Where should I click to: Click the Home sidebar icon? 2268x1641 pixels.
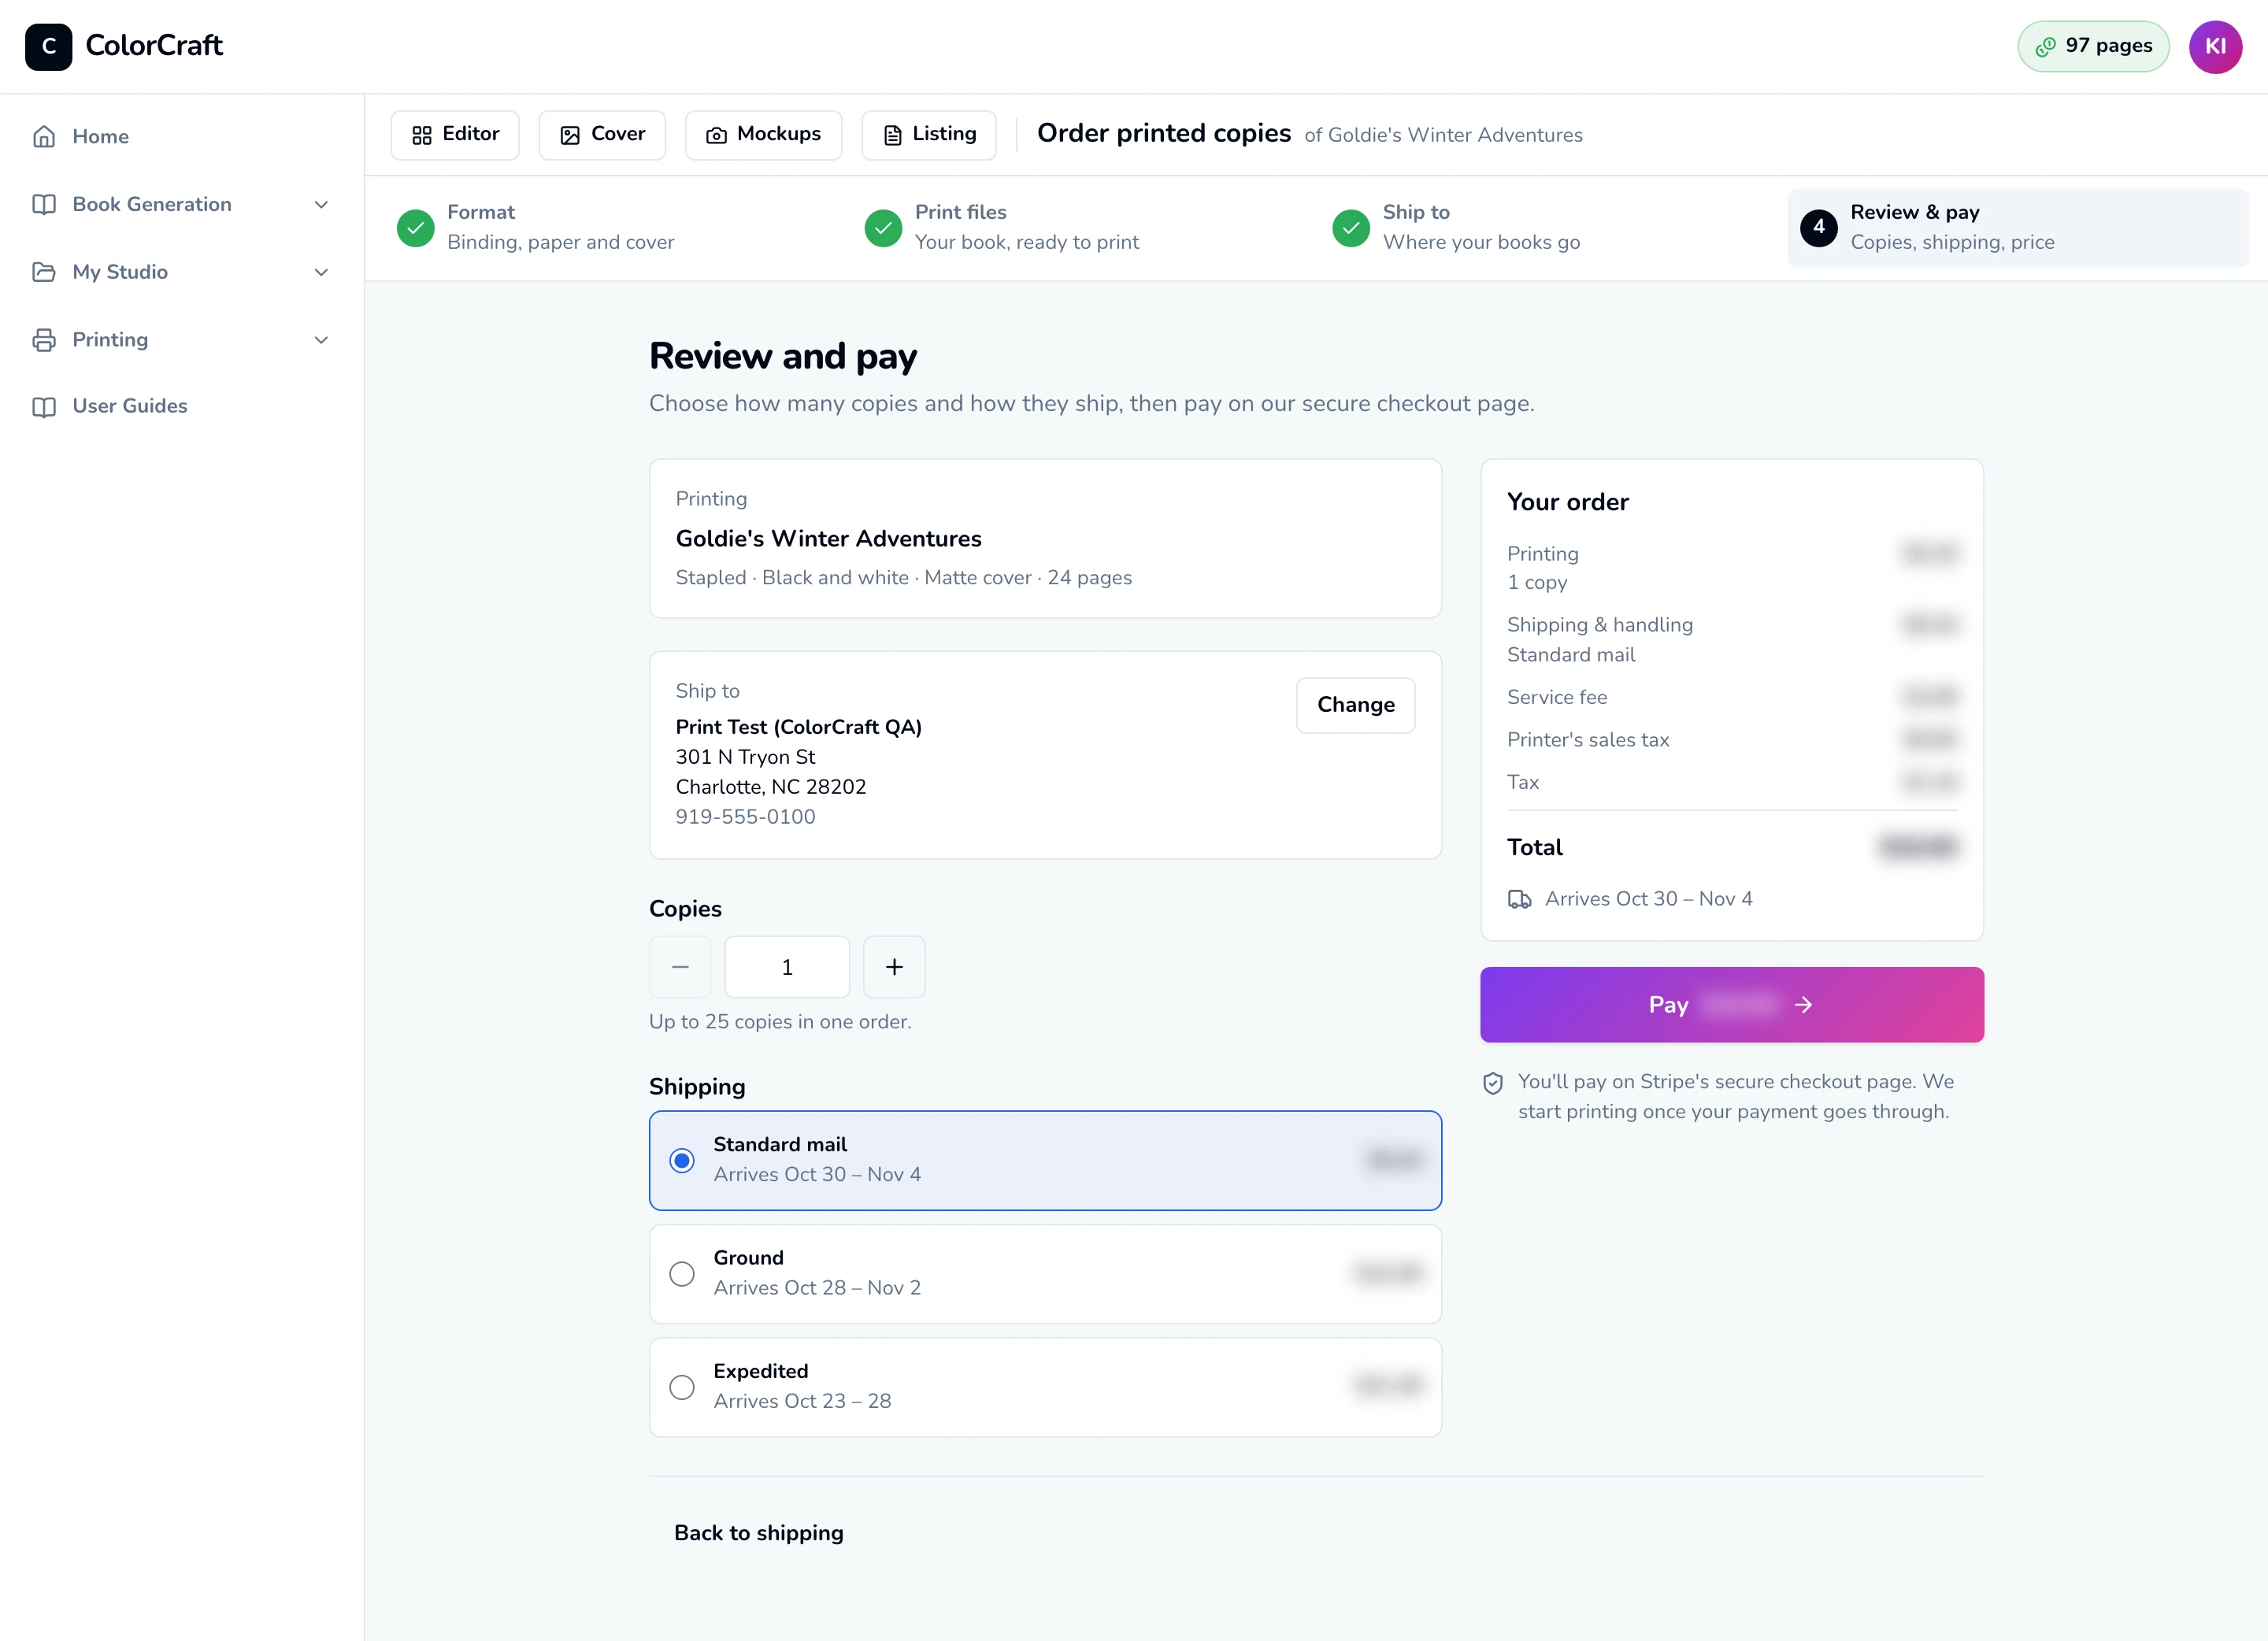tap(44, 136)
